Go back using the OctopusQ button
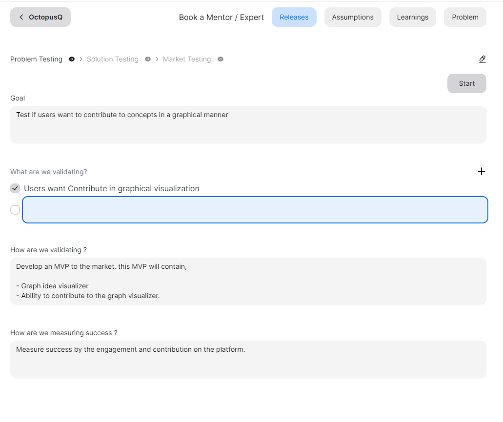The width and height of the screenshot is (503, 422). click(40, 17)
